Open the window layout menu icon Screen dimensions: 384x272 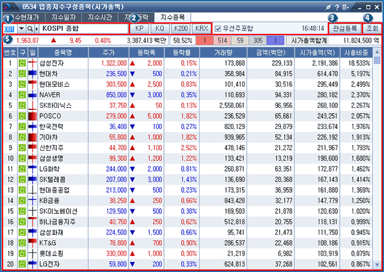[346, 7]
